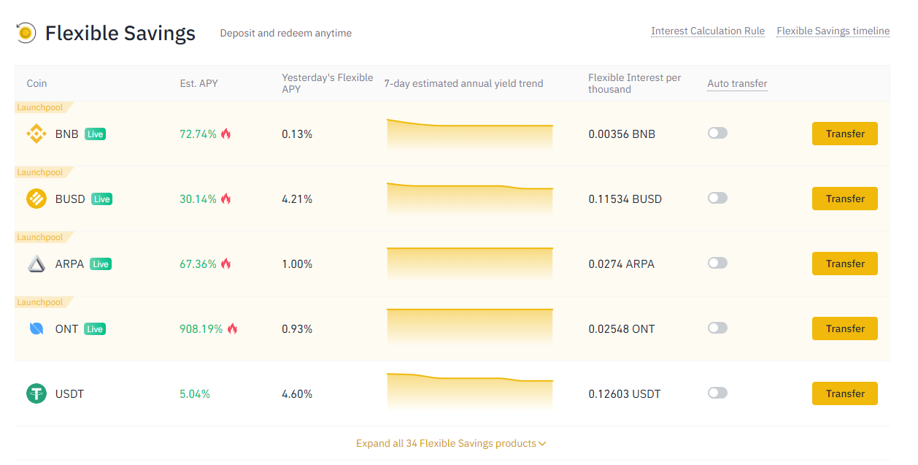Viewport: 918px width, 465px height.
Task: Expand all 34 Flexible Savings products
Action: tap(451, 443)
